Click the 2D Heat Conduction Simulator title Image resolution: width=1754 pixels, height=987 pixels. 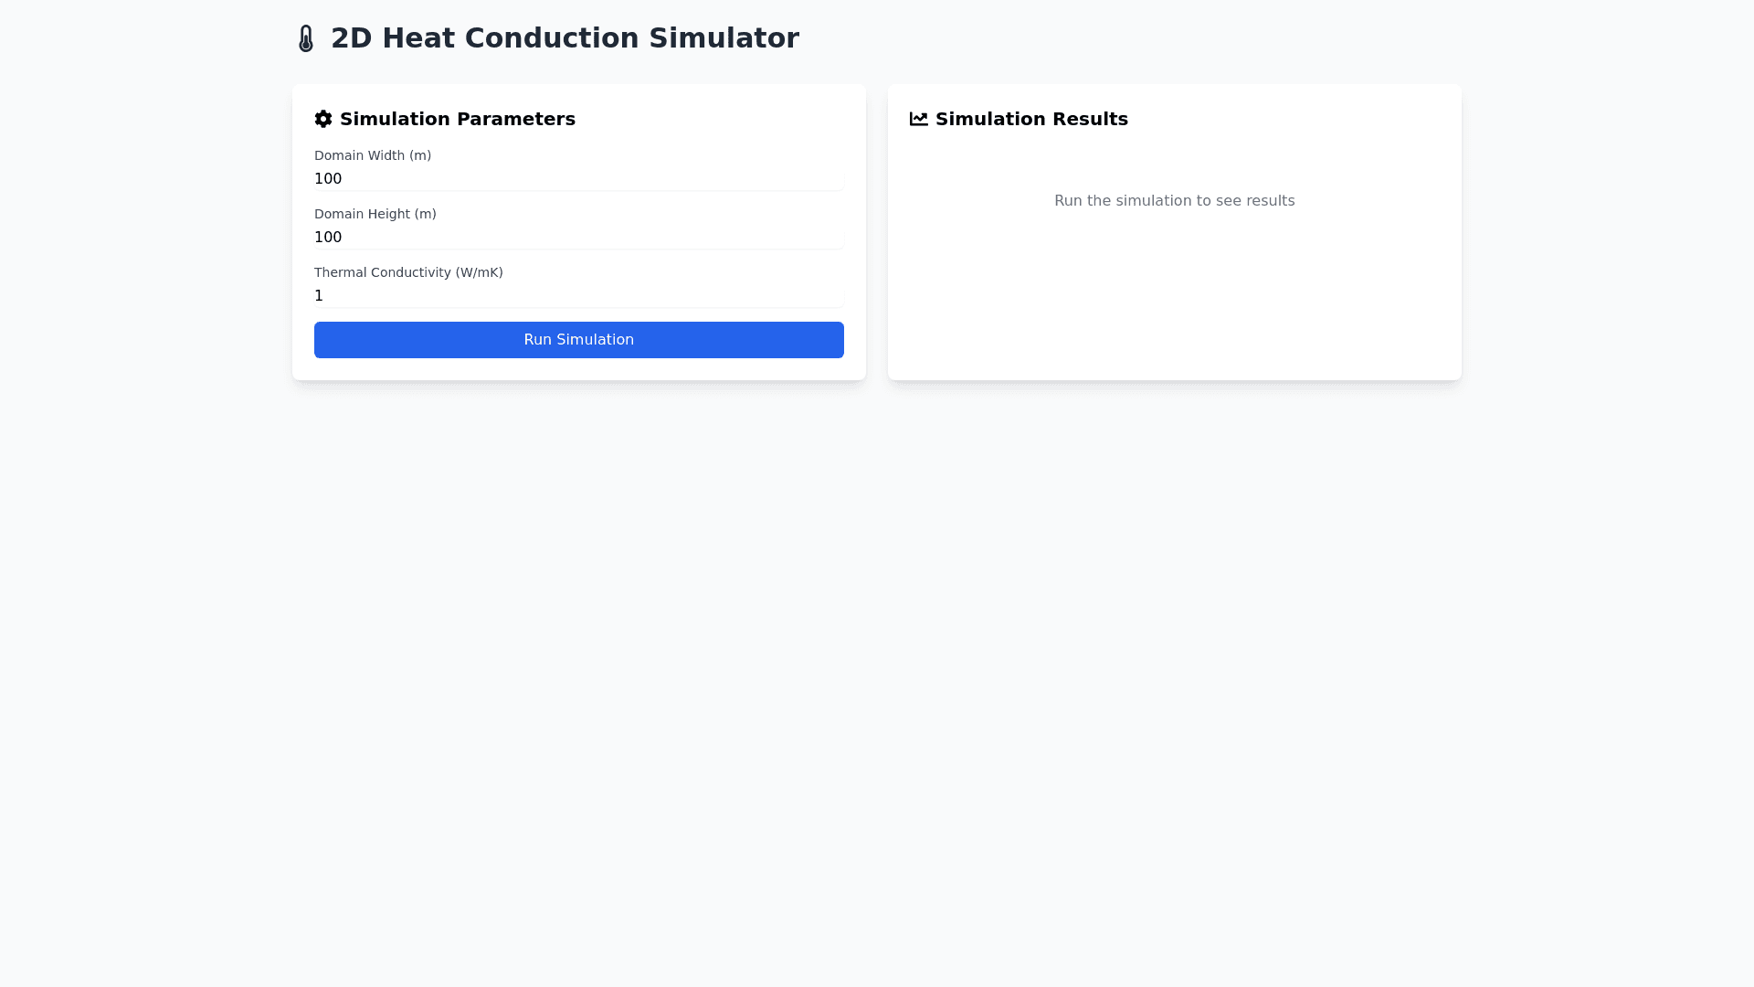(565, 38)
